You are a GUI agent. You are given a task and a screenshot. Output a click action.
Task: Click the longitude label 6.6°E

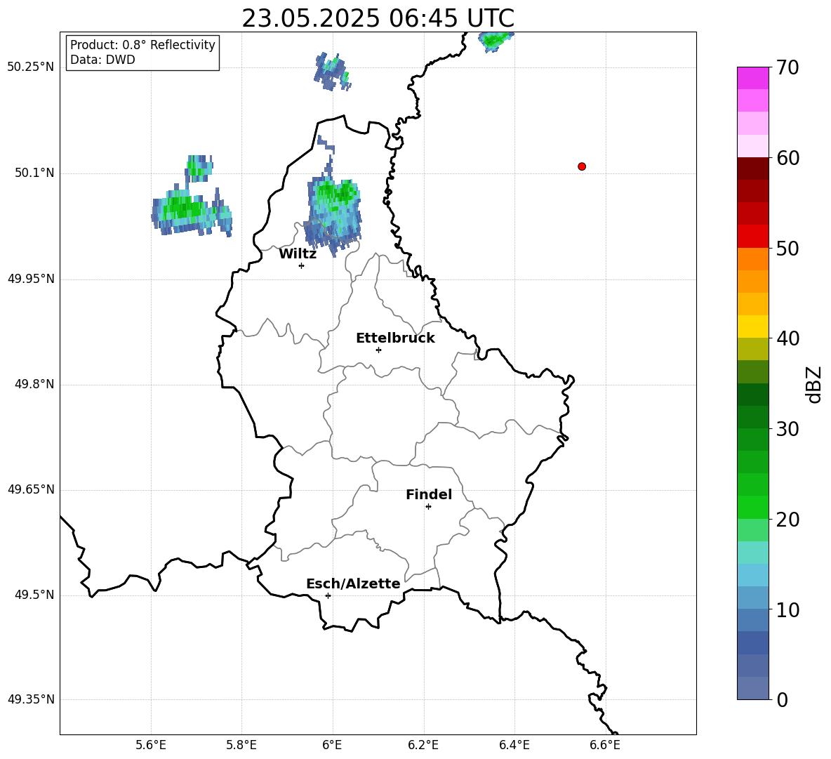click(605, 745)
